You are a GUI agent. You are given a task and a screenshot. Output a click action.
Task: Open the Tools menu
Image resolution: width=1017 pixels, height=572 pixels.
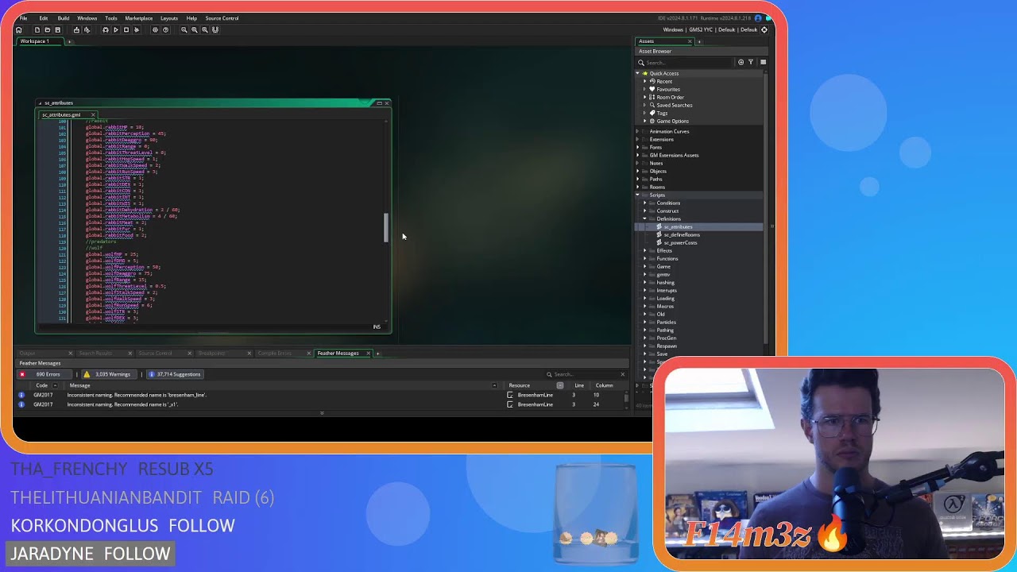point(111,17)
